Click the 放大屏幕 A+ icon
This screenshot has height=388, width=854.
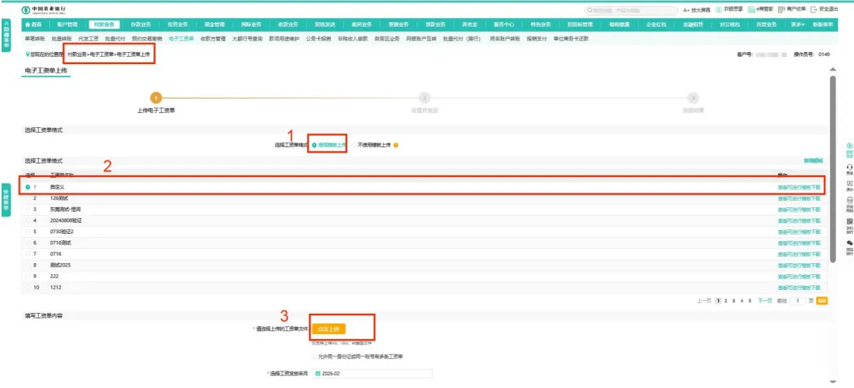coord(687,10)
